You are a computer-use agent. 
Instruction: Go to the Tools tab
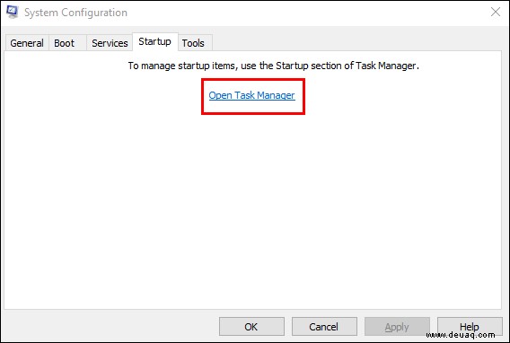point(195,43)
